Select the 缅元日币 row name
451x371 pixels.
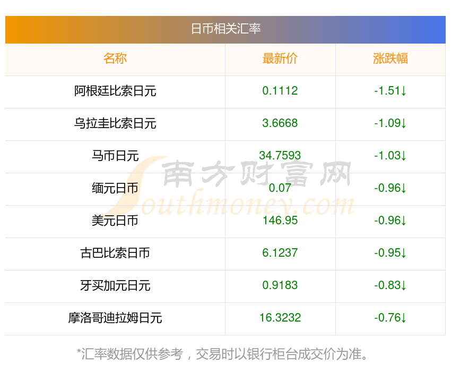(115, 188)
